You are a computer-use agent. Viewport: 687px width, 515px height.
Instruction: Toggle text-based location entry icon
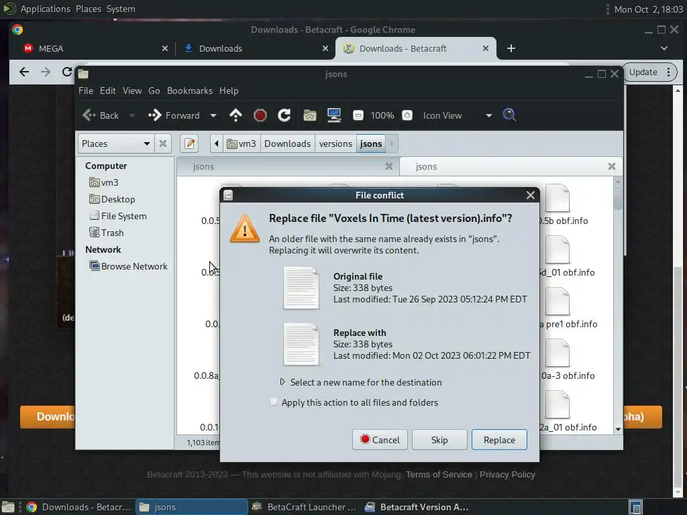pos(189,144)
